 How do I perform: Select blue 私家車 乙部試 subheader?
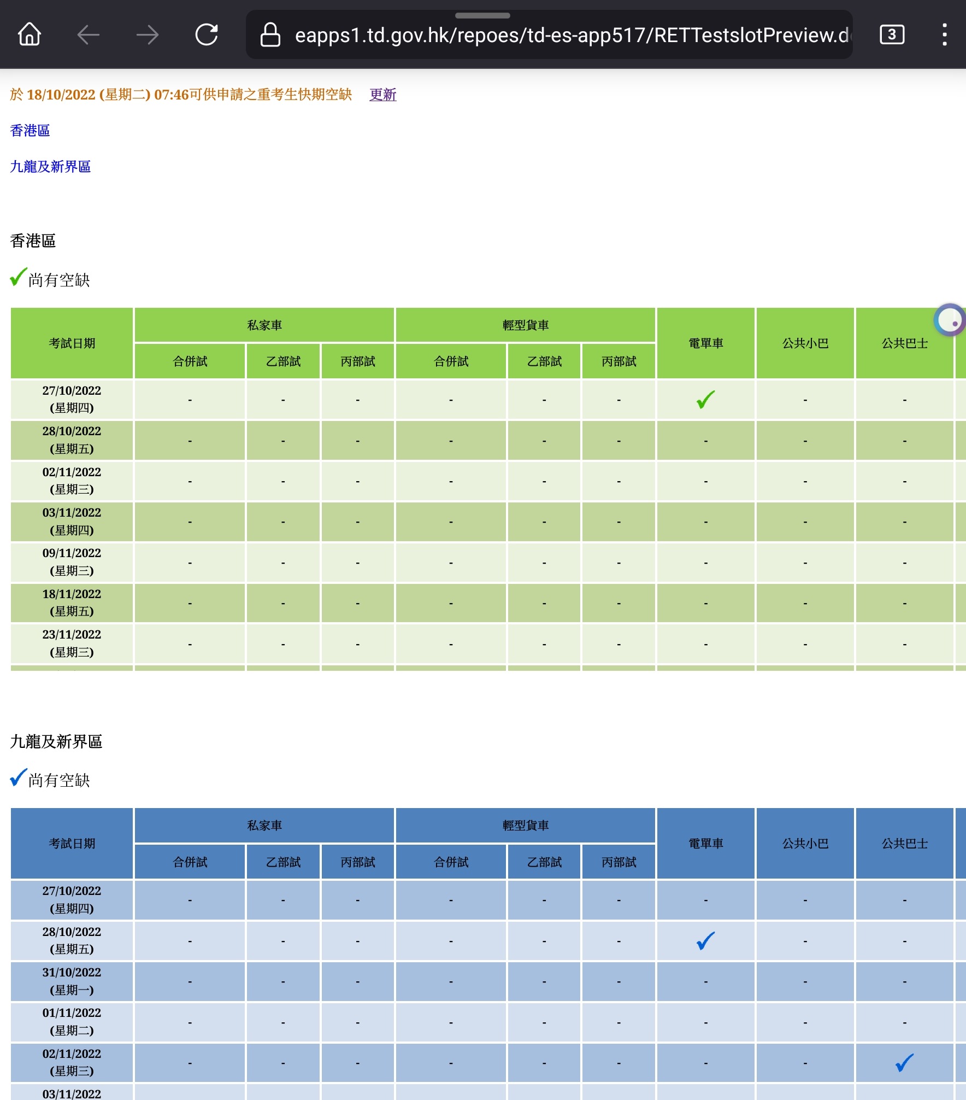click(283, 862)
